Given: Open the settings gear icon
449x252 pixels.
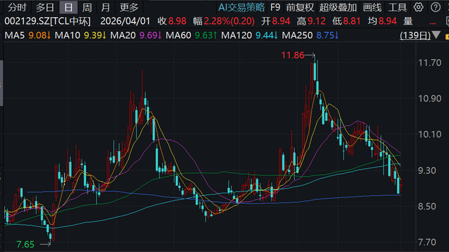Looking at the screenshot, I should 418,7.
